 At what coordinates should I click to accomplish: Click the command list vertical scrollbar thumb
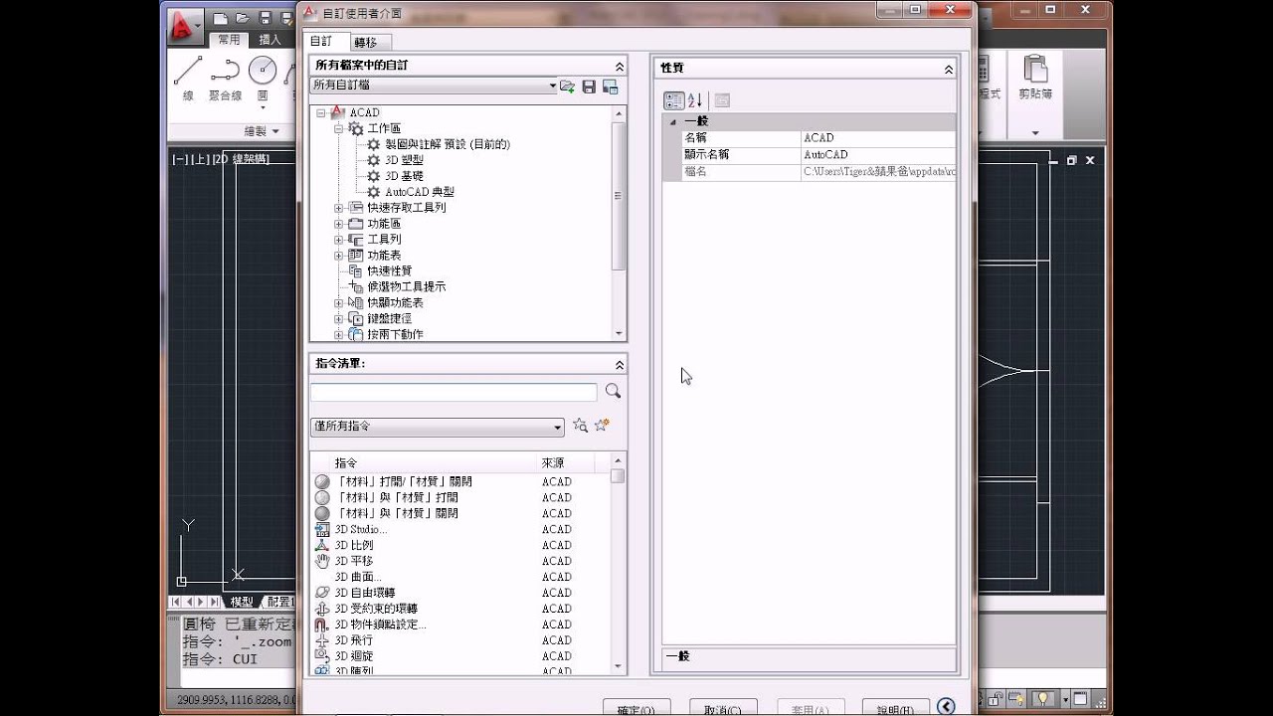(x=618, y=475)
